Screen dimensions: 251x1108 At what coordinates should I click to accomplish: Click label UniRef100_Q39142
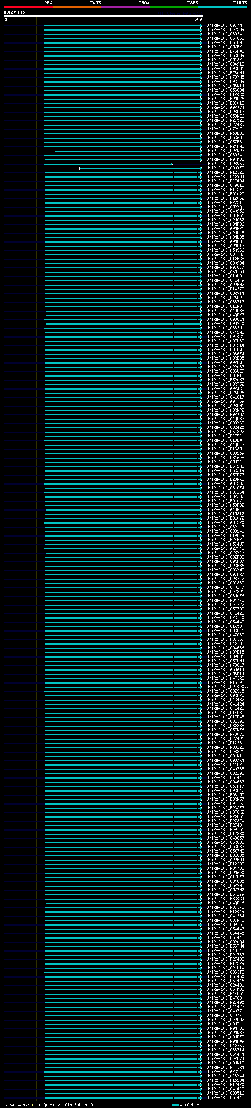tap(225, 527)
